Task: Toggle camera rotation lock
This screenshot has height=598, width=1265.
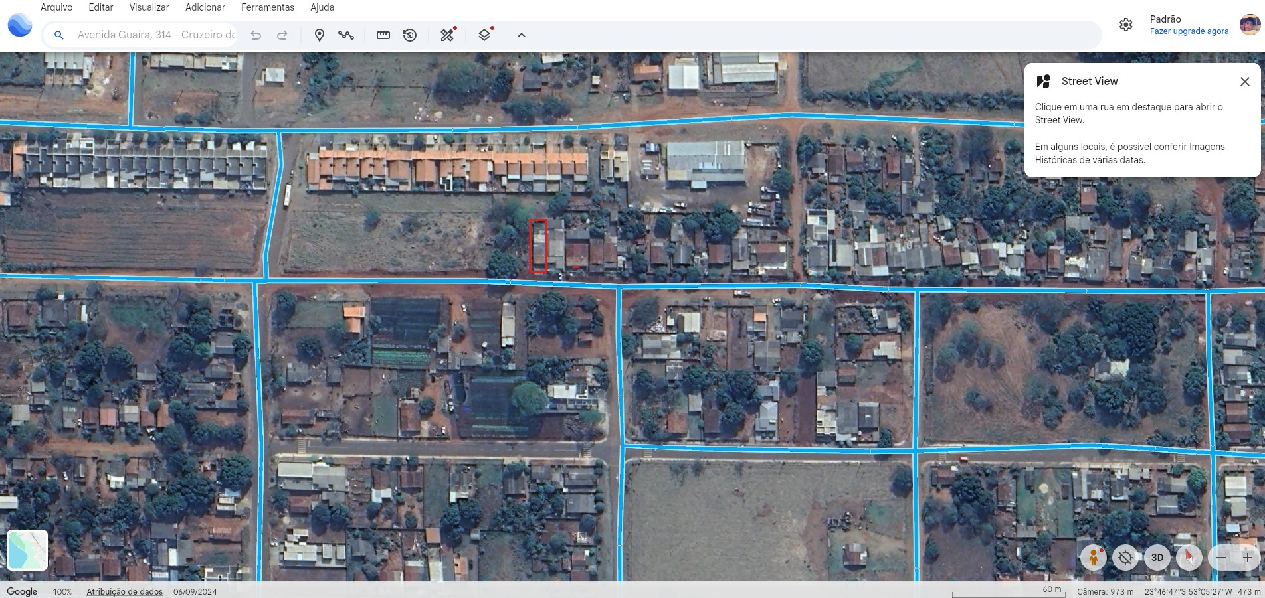Action: [1125, 558]
